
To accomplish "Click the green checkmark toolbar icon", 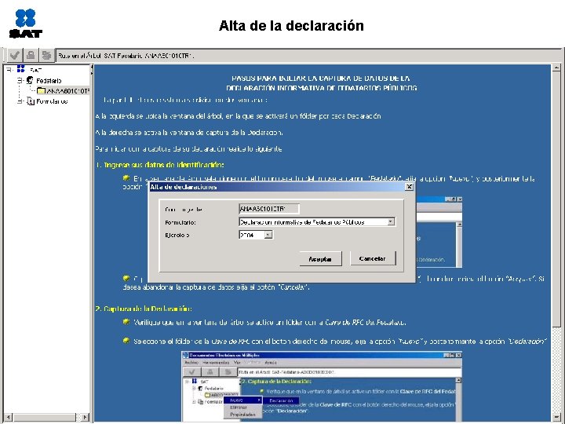I will pyautogui.click(x=14, y=56).
